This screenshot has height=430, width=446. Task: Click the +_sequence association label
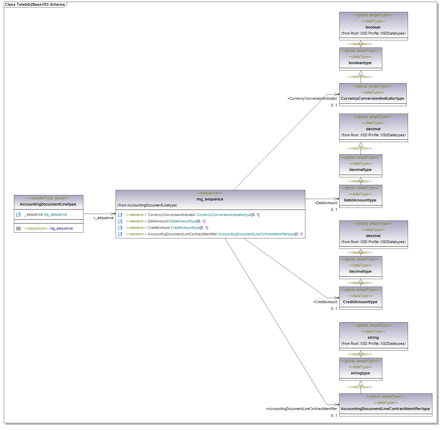pos(103,218)
